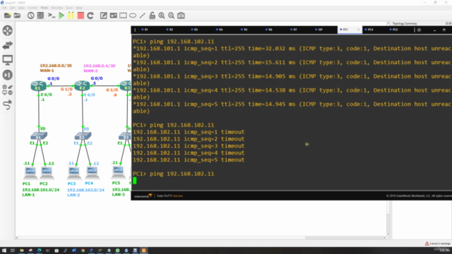Image resolution: width=452 pixels, height=254 pixels.
Task: Open the Annotate menu
Action: pos(56,8)
